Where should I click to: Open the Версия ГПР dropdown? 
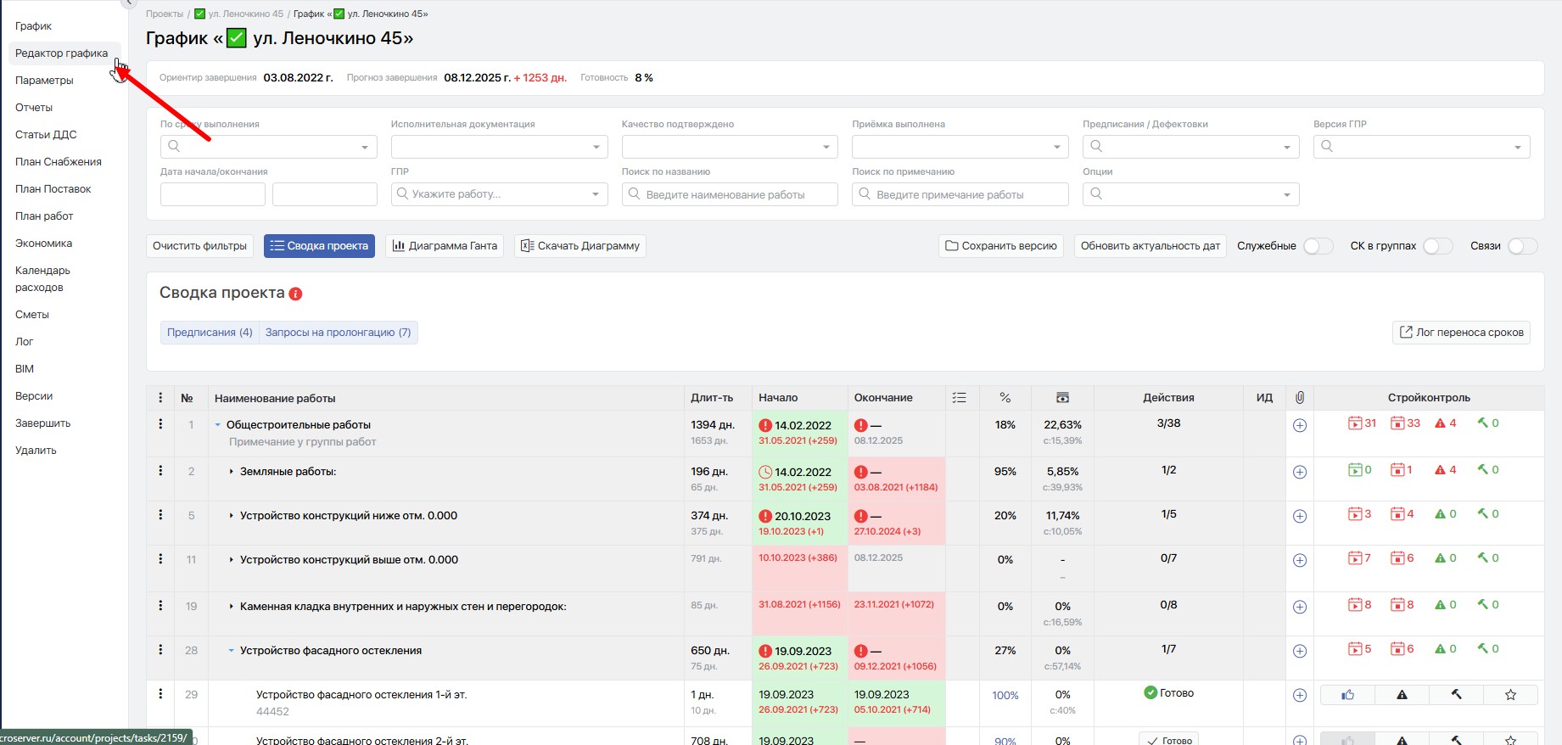click(1422, 147)
